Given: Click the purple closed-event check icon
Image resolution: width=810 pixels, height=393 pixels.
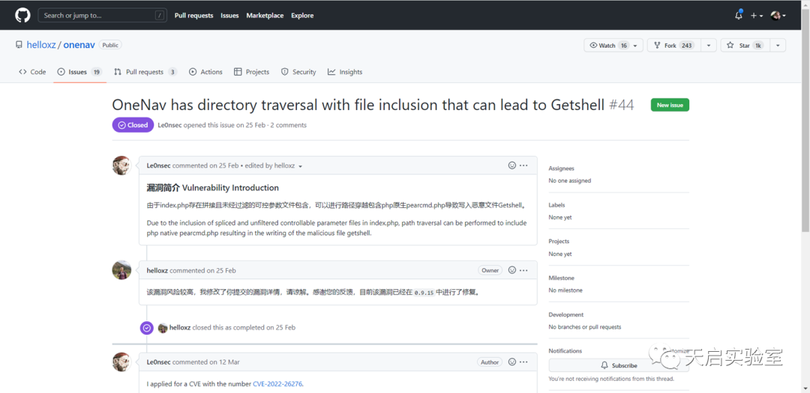Looking at the screenshot, I should (147, 328).
